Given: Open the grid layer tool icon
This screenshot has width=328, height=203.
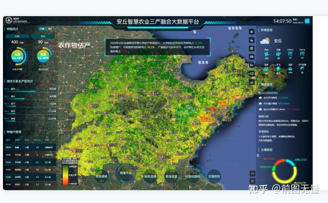Looking at the screenshot, I should tap(252, 48).
